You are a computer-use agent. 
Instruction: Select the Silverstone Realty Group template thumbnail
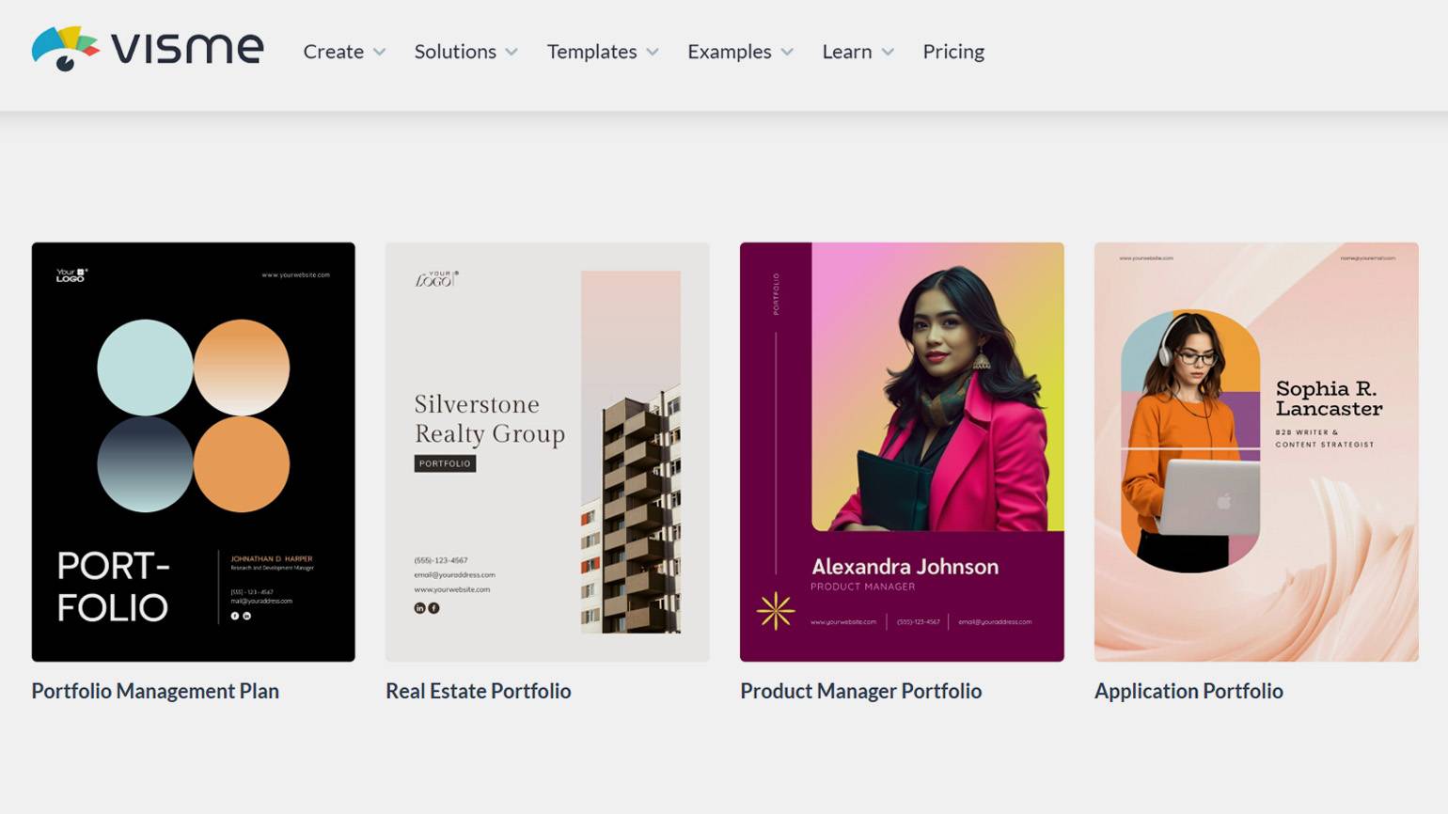click(x=547, y=451)
